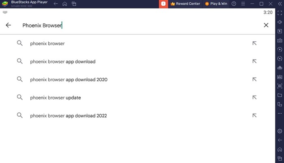Screen dimensions: 284x163
Task: Open Play & Win
Action: tap(215, 4)
